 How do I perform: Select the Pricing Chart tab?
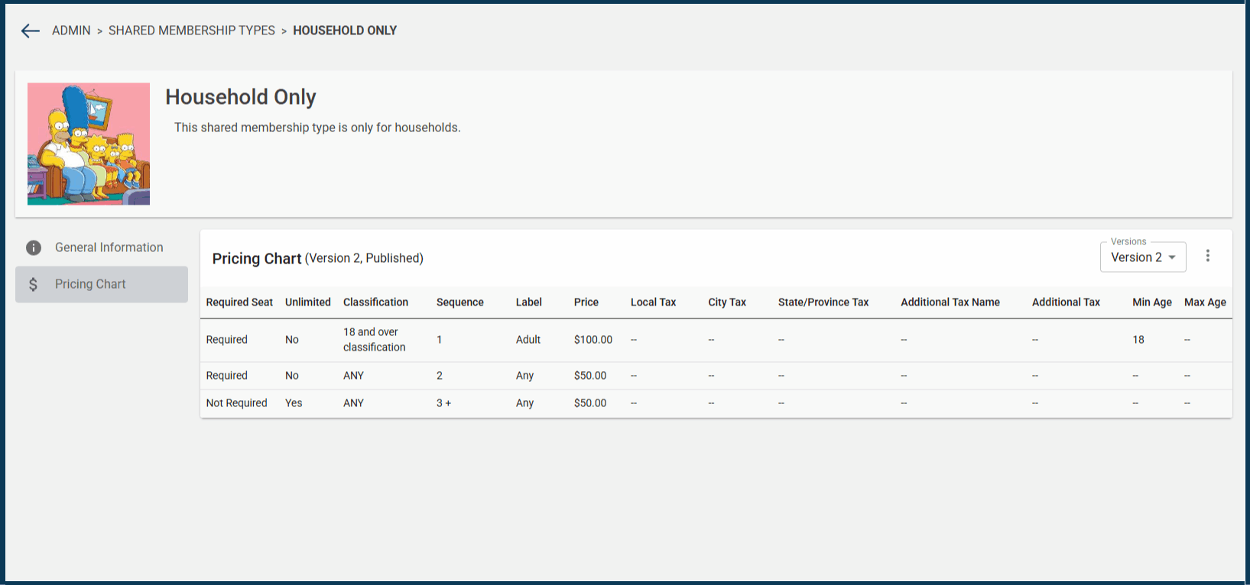(x=90, y=284)
